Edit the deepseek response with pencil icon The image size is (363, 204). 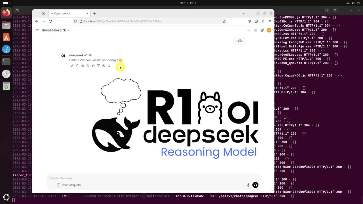click(72, 66)
